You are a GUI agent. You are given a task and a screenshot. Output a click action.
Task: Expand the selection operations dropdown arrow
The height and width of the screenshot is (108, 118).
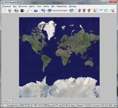pyautogui.click(x=13, y=11)
